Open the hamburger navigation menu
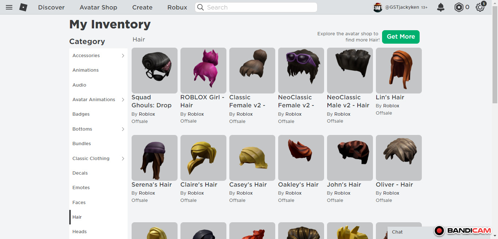Viewport: 498px width, 239px height. coord(9,7)
